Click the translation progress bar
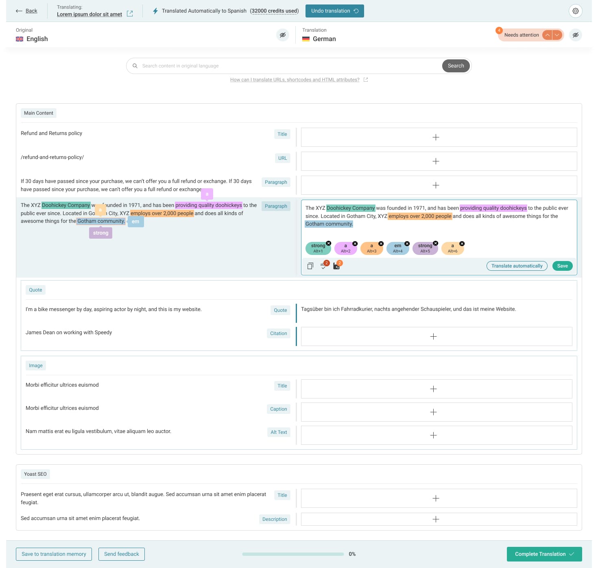598x568 pixels. pos(293,554)
